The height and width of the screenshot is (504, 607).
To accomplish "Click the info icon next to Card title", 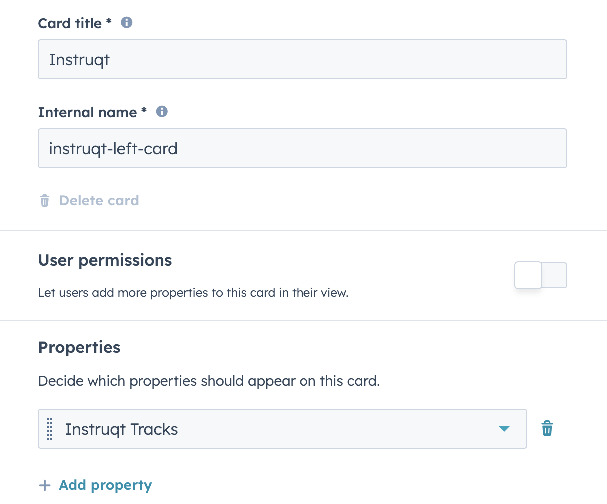I will pyautogui.click(x=127, y=23).
